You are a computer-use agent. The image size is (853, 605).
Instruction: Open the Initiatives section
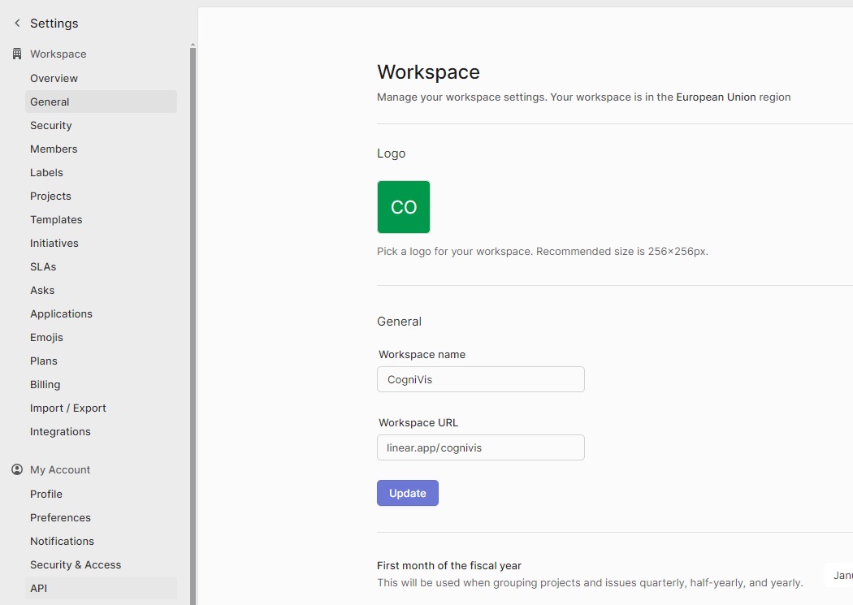(54, 243)
